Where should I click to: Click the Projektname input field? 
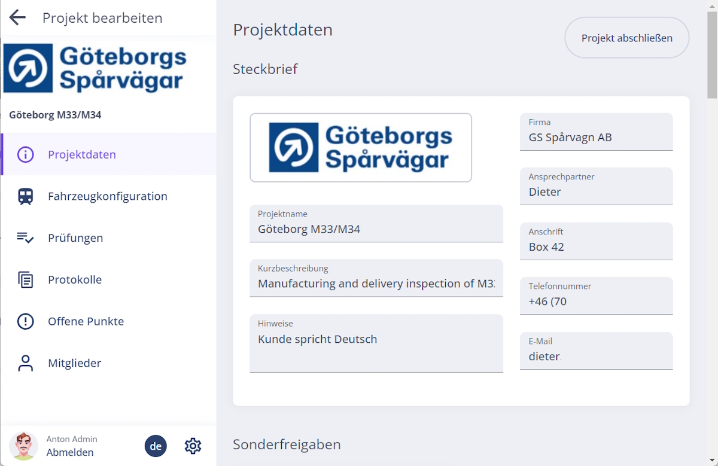376,229
